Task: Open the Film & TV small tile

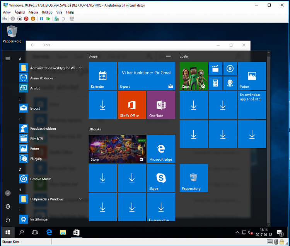Action: pos(215,69)
